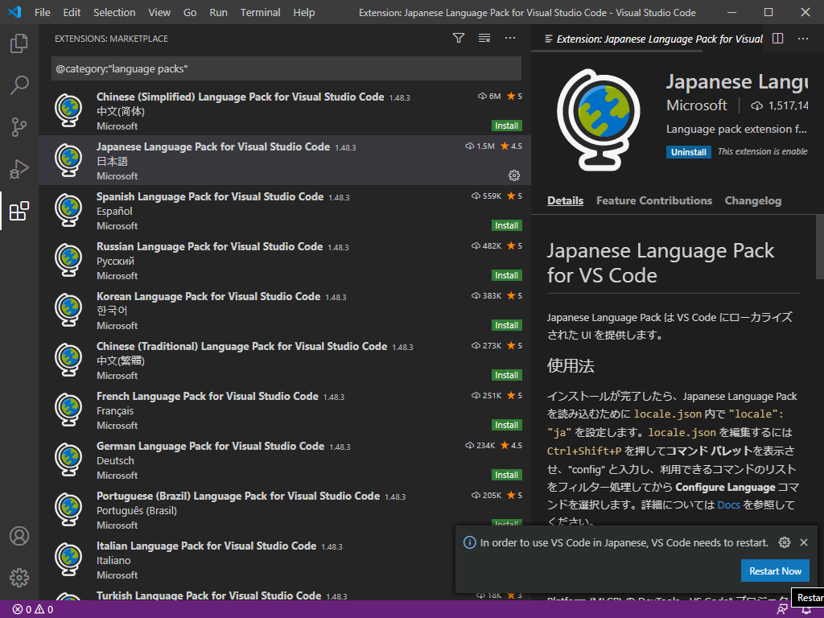Split the editor to the right

pyautogui.click(x=778, y=39)
